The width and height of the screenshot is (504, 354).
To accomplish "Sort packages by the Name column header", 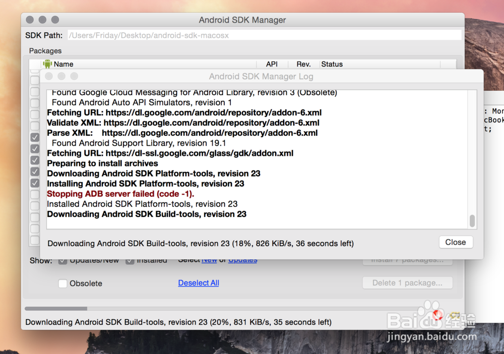I will tap(64, 64).
